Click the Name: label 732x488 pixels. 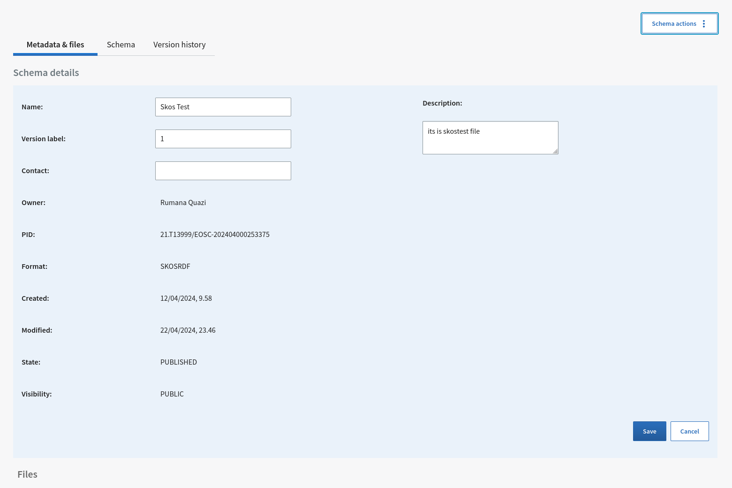click(32, 107)
